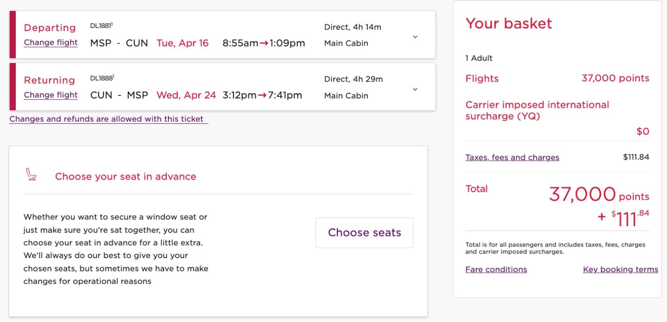667x322 pixels.
Task: Expand the Departing flight details chevron
Action: [415, 38]
